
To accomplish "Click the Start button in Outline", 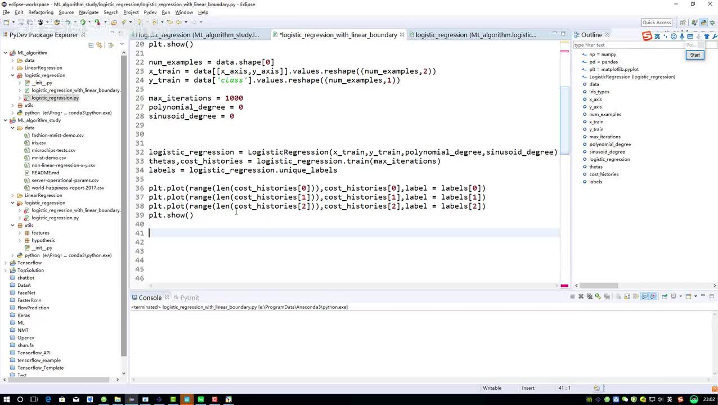I will 695,55.
